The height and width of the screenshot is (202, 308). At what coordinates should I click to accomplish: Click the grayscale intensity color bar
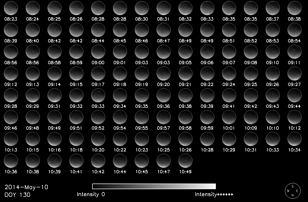(154, 186)
